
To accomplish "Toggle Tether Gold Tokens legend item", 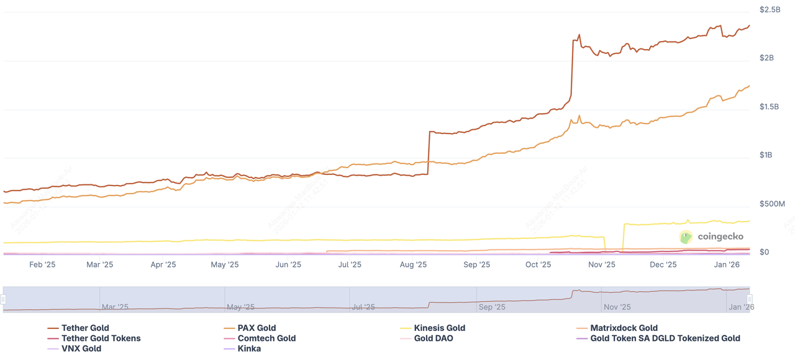I will [x=101, y=339].
